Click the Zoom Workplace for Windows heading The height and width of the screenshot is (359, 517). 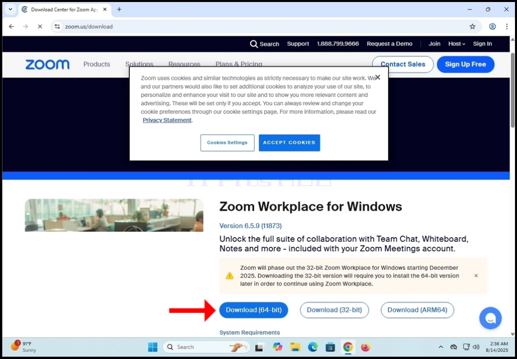pos(311,207)
